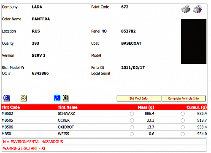Select the DRK icon

[66, 98]
